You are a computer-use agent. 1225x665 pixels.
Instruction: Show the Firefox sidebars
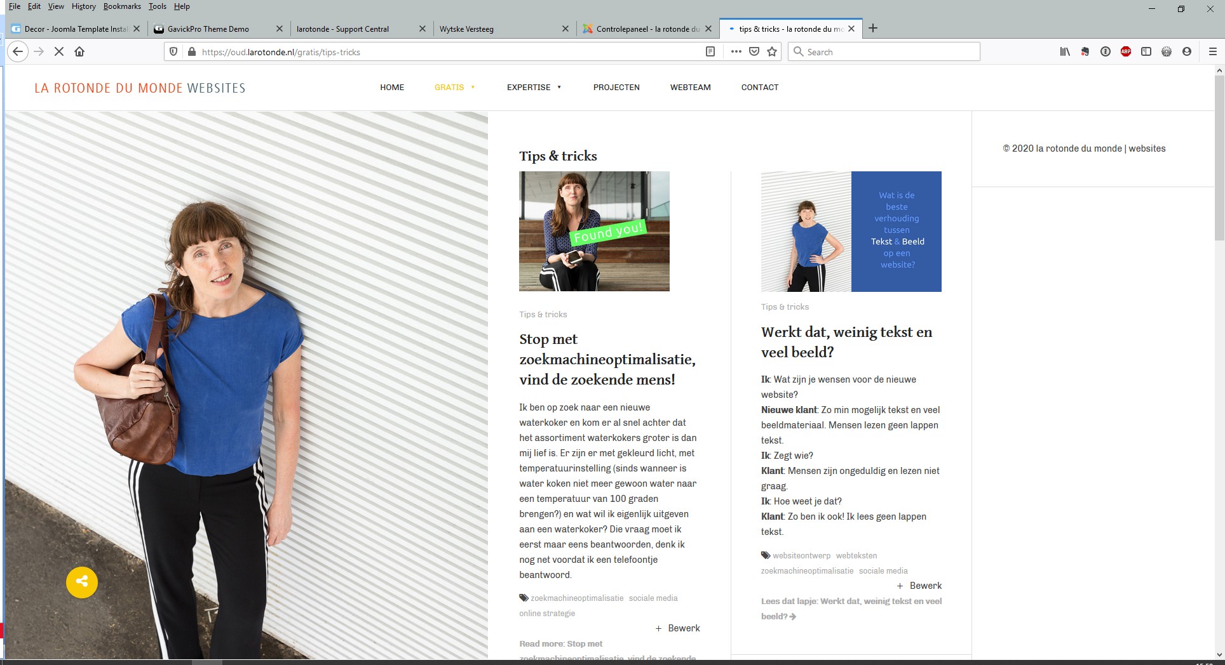pos(1146,52)
